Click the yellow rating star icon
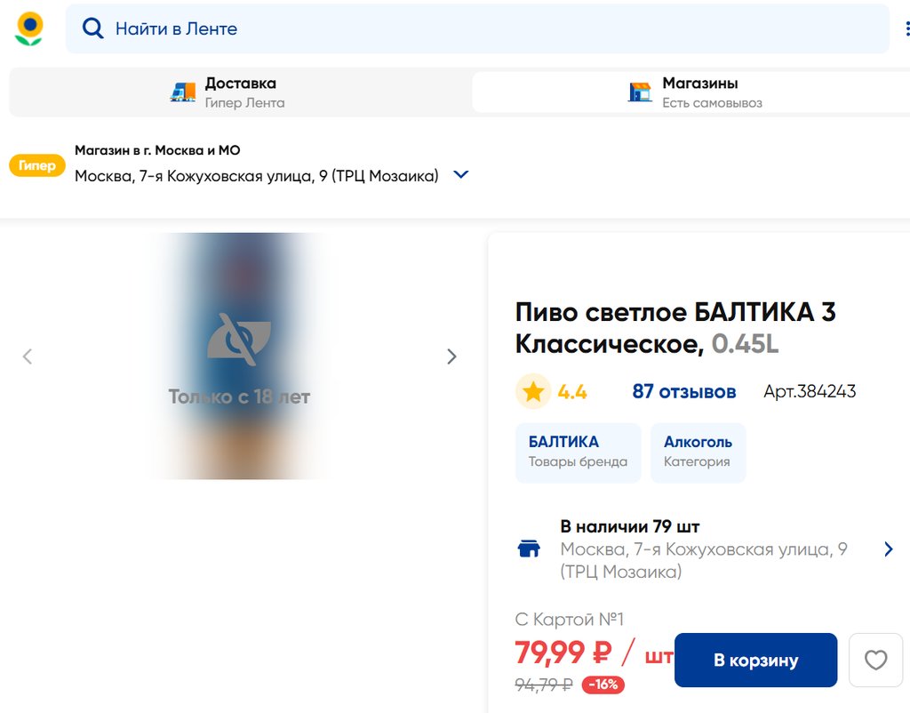 point(533,391)
